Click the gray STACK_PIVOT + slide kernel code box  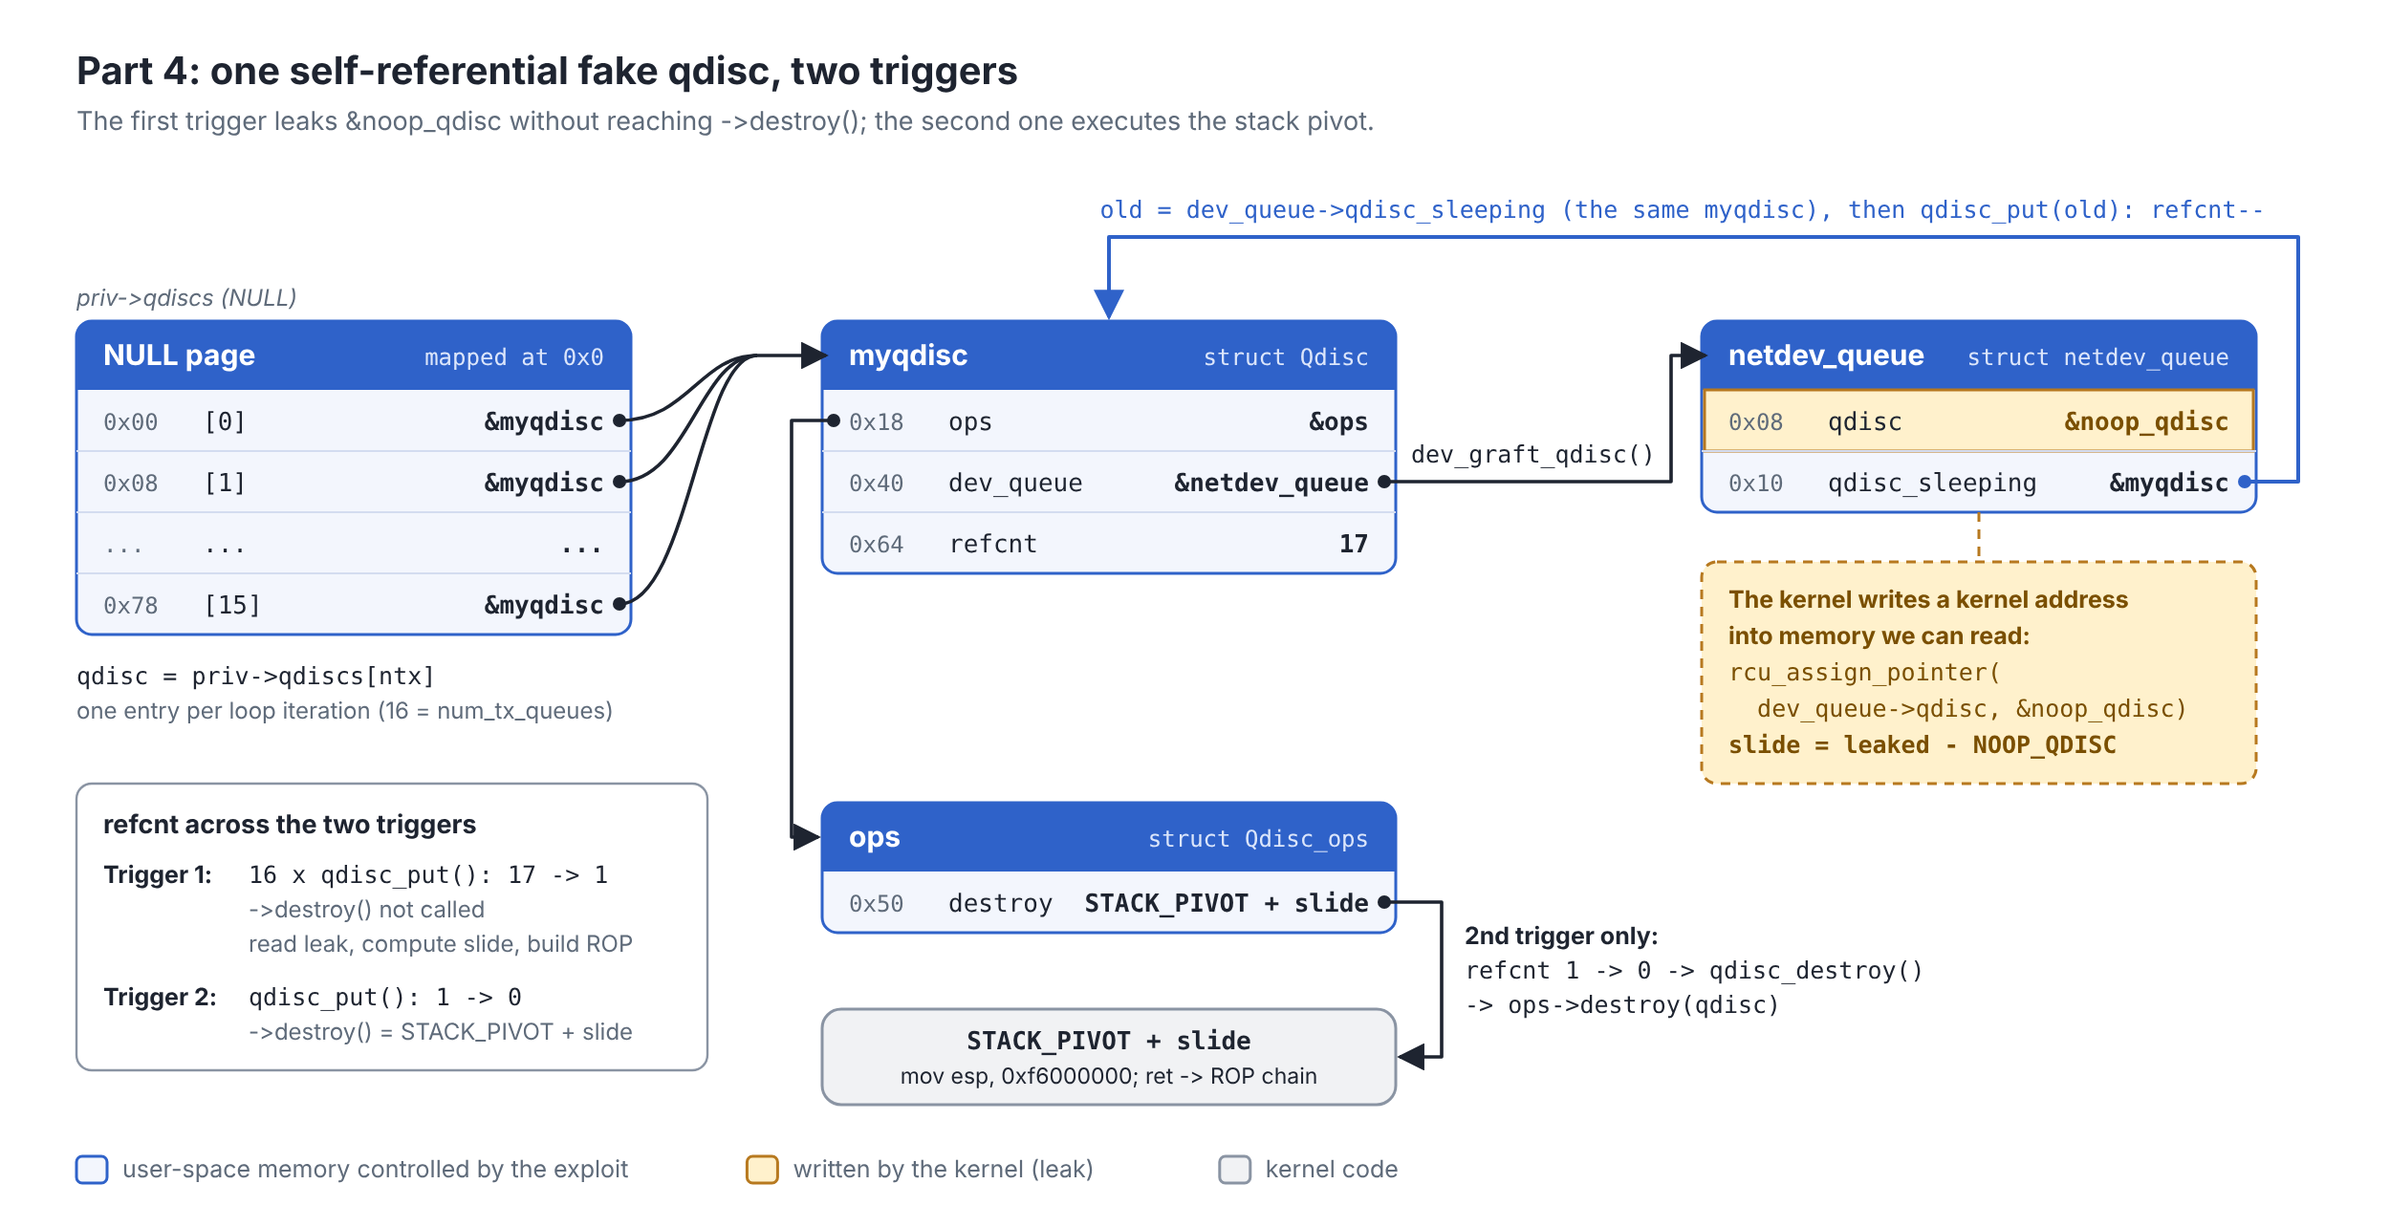[x=1109, y=1057]
